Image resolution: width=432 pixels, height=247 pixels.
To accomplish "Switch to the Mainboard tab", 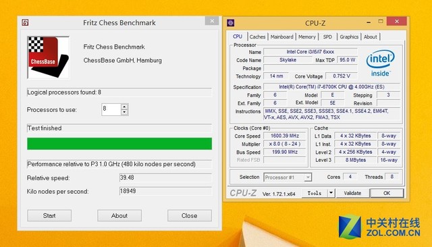I will (x=282, y=37).
